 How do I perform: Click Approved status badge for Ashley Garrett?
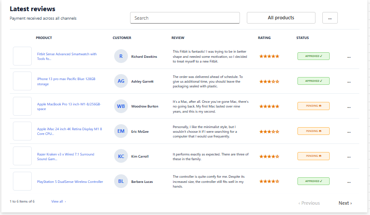pos(313,81)
